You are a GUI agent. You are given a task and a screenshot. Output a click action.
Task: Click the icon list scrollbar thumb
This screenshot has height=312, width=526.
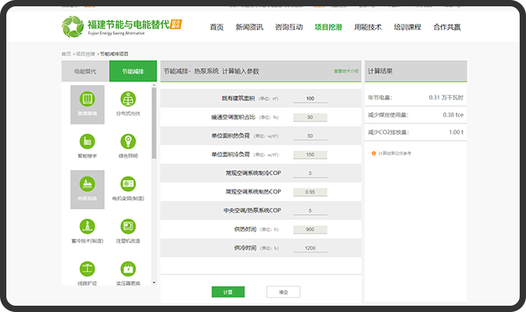click(154, 122)
